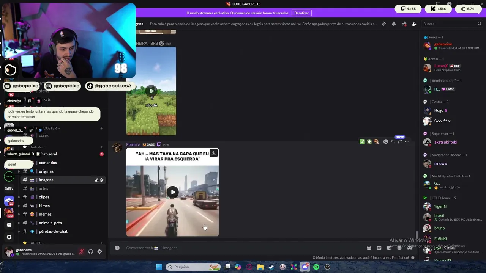Viewport: 486px width, 273px height.
Task: Click Add a Server plus button
Action: (9, 225)
